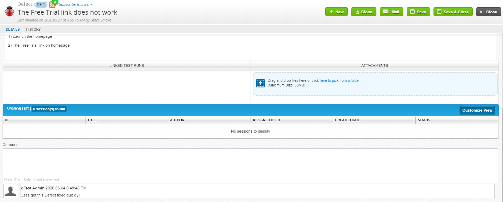Click the SESSION LIST heading
The image size is (503, 202).
[18, 109]
